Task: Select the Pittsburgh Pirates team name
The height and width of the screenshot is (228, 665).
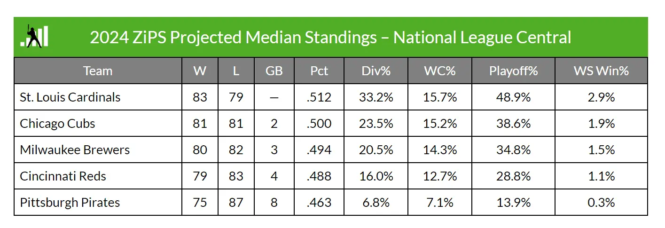Action: pos(70,203)
